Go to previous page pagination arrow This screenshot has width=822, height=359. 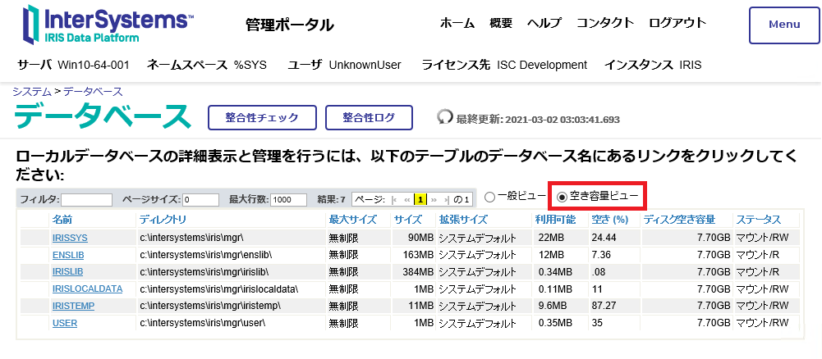[x=407, y=199]
